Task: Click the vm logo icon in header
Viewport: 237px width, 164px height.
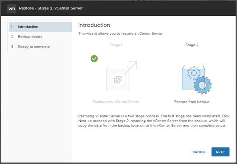Action: 11,9
